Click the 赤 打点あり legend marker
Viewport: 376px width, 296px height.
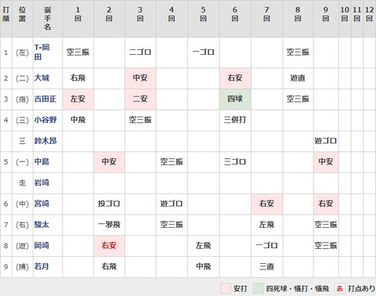(x=340, y=289)
